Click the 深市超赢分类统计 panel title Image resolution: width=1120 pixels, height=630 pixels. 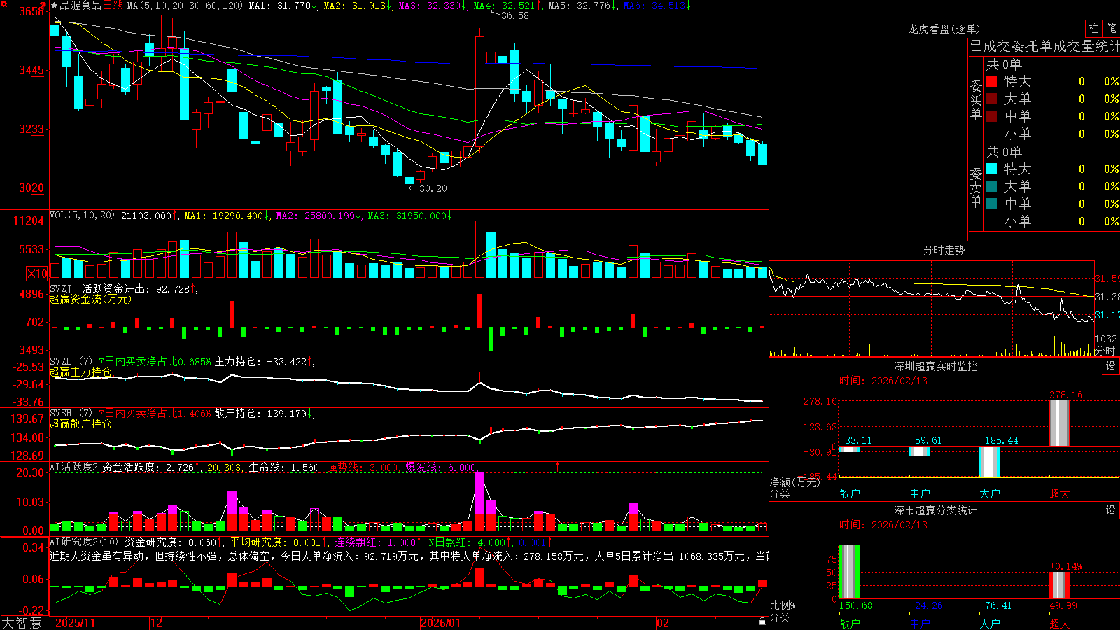pos(936,510)
